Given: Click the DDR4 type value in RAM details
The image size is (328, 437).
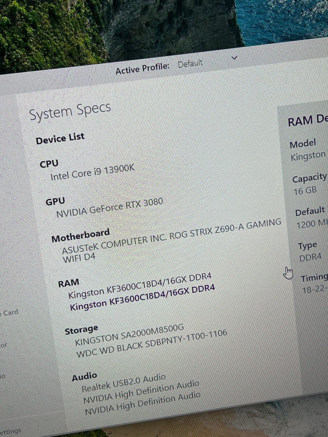Looking at the screenshot, I should tap(310, 257).
